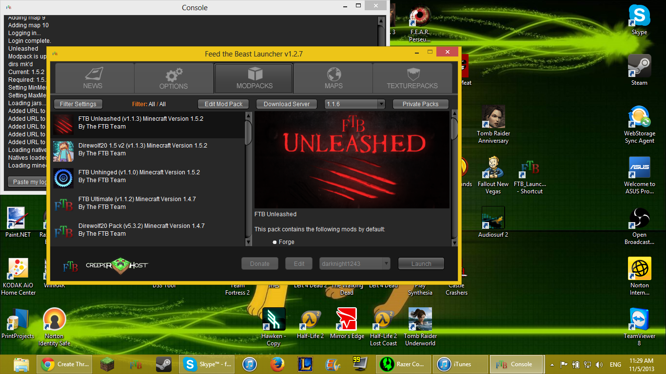Click the KODAK AiO Home Center icon

pos(18,277)
